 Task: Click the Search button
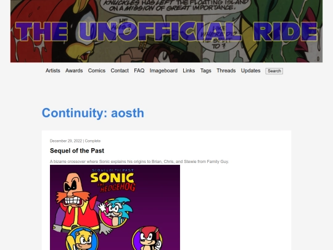(274, 71)
